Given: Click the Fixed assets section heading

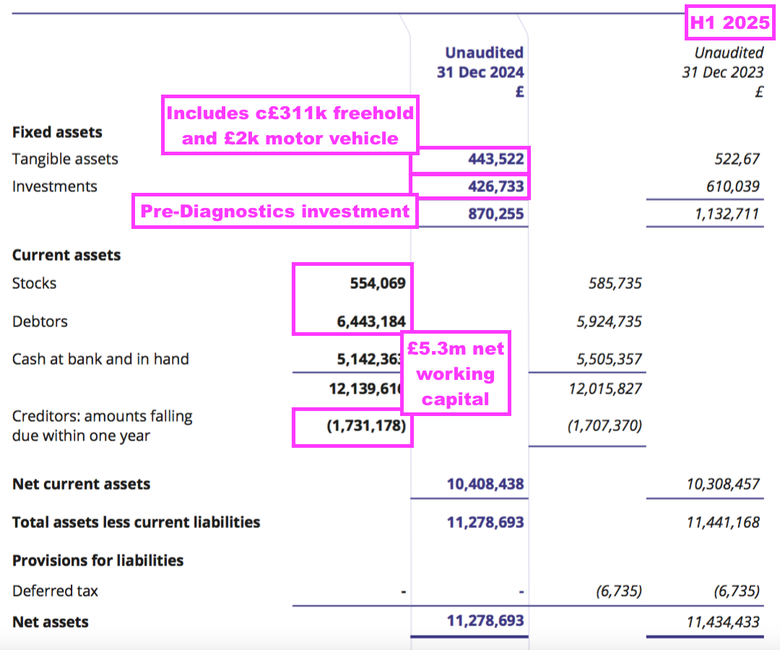Looking at the screenshot, I should coord(57,132).
